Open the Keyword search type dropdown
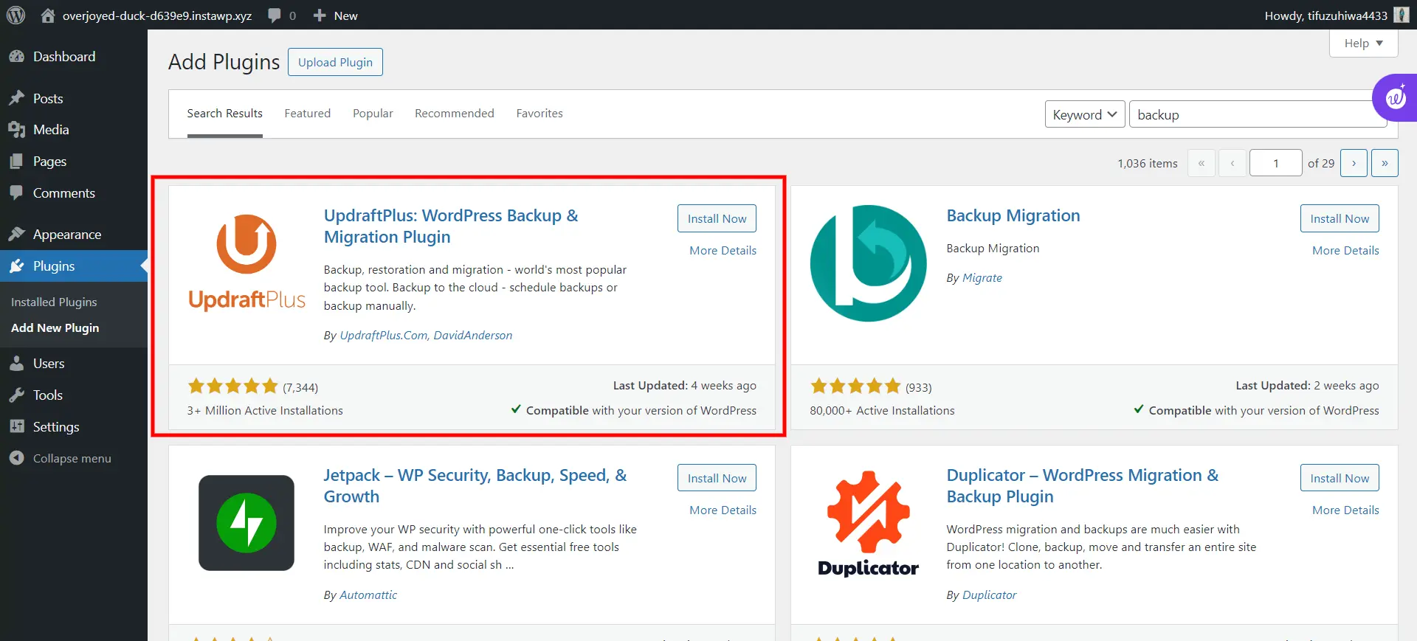Screen dimensions: 1417x641 pyautogui.click(x=1085, y=114)
